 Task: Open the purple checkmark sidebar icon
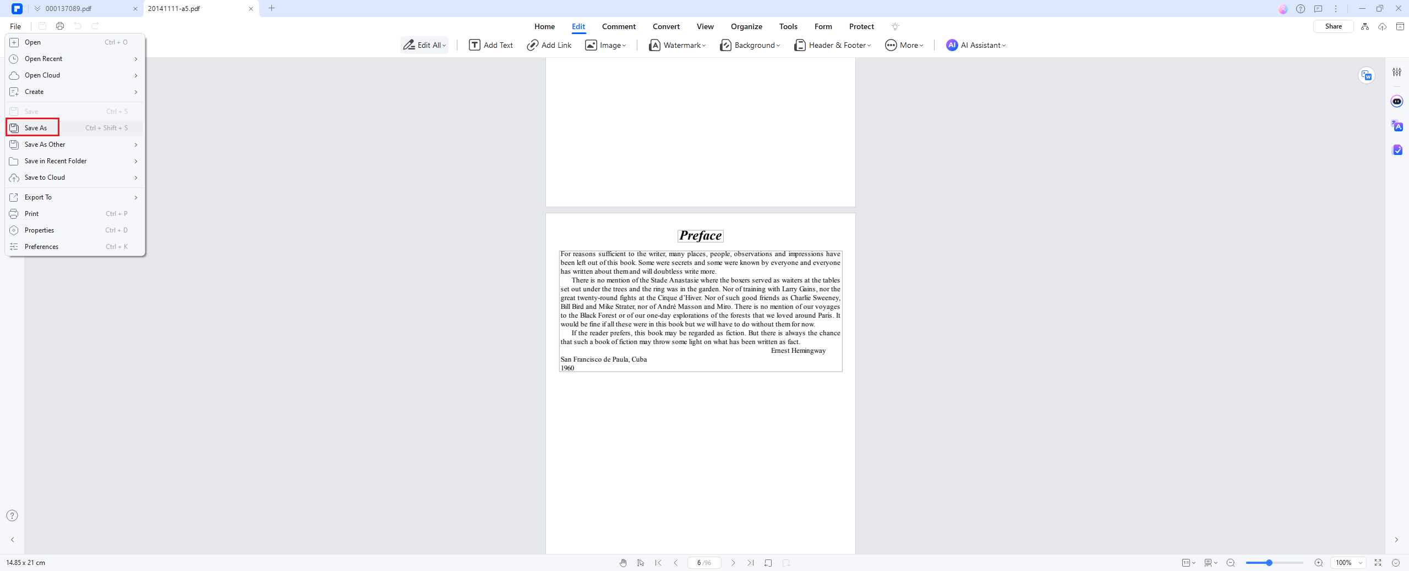[x=1397, y=150]
